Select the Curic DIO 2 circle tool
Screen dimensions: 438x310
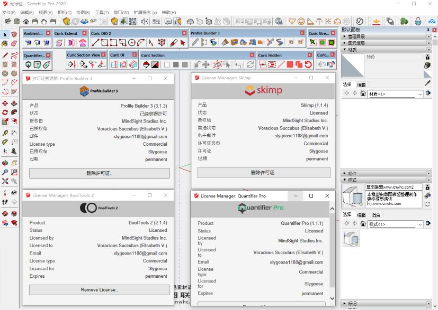(132, 42)
